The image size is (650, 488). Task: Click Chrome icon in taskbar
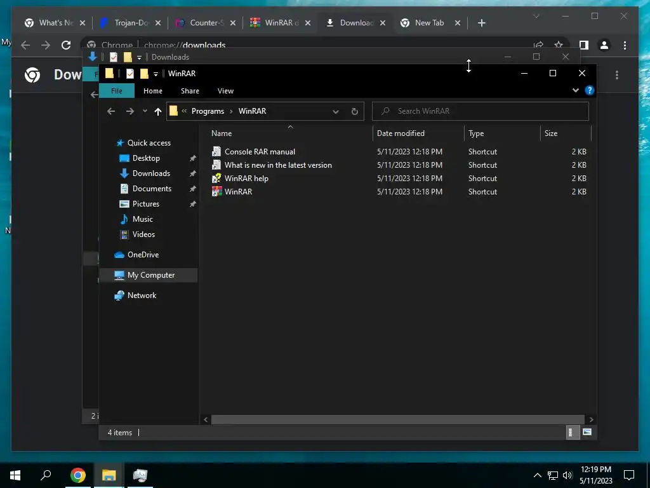(77, 475)
